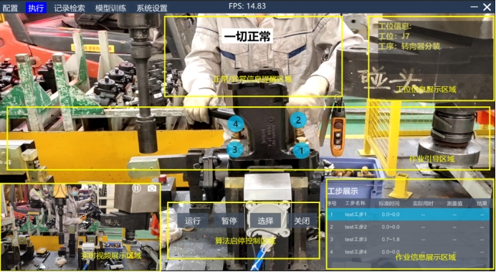Click the 选择 button
The height and width of the screenshot is (272, 496).
pyautogui.click(x=265, y=220)
